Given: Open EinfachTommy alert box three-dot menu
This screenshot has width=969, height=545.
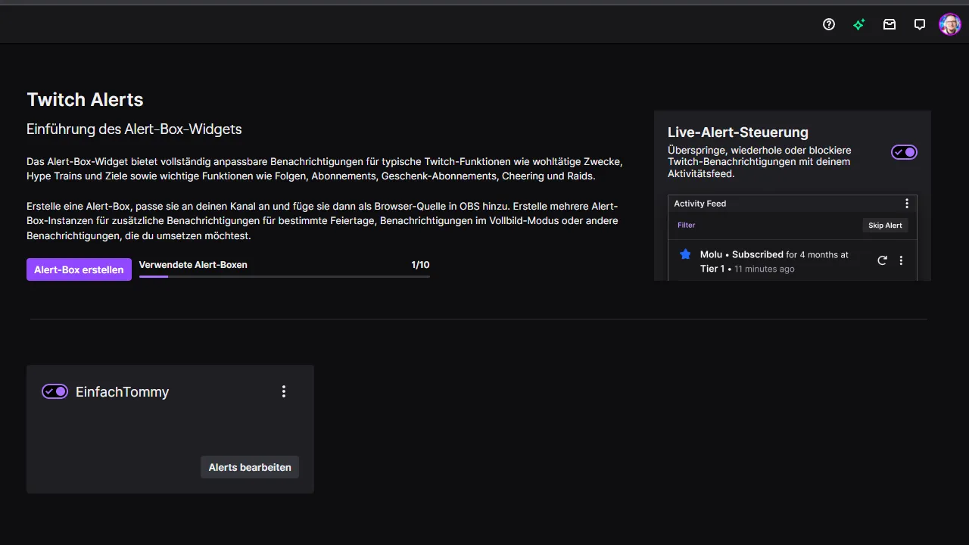Looking at the screenshot, I should [x=284, y=391].
